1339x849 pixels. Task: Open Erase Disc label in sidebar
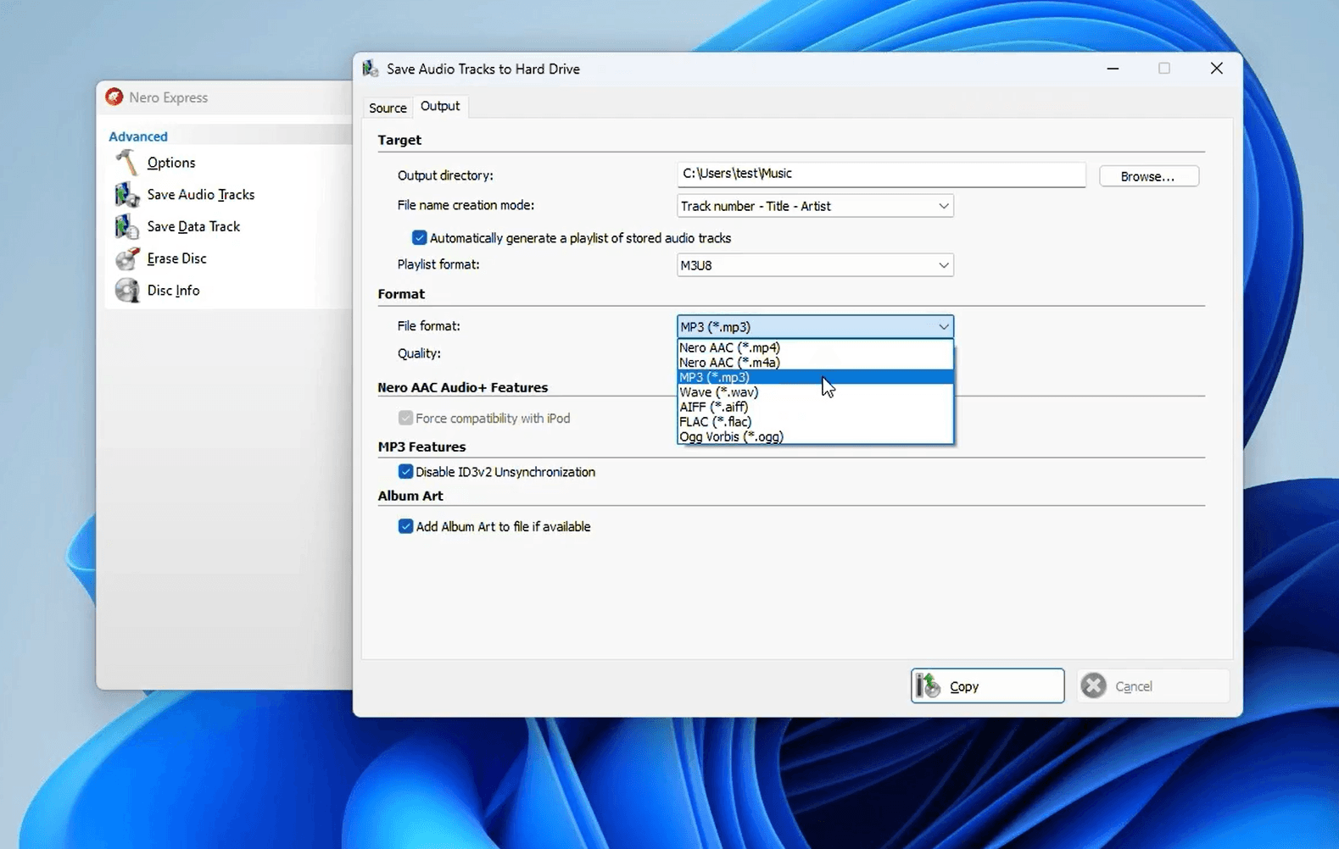(176, 258)
